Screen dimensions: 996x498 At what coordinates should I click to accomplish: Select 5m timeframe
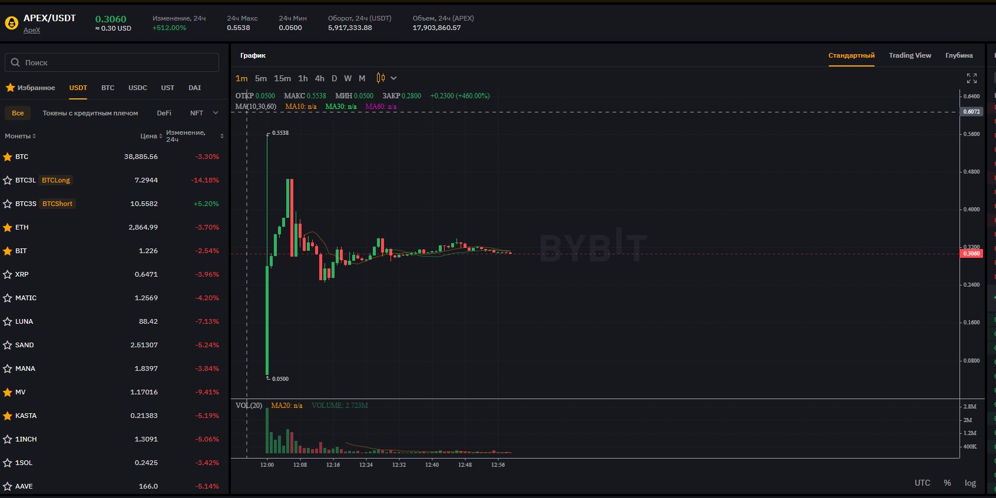(261, 78)
